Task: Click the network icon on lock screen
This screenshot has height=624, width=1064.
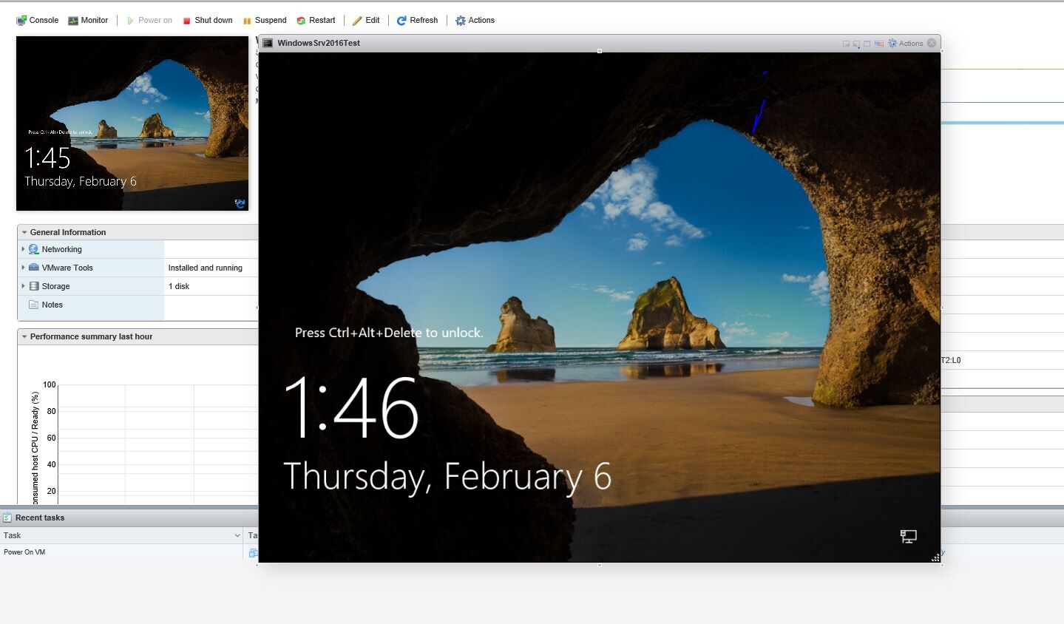Action: [909, 537]
